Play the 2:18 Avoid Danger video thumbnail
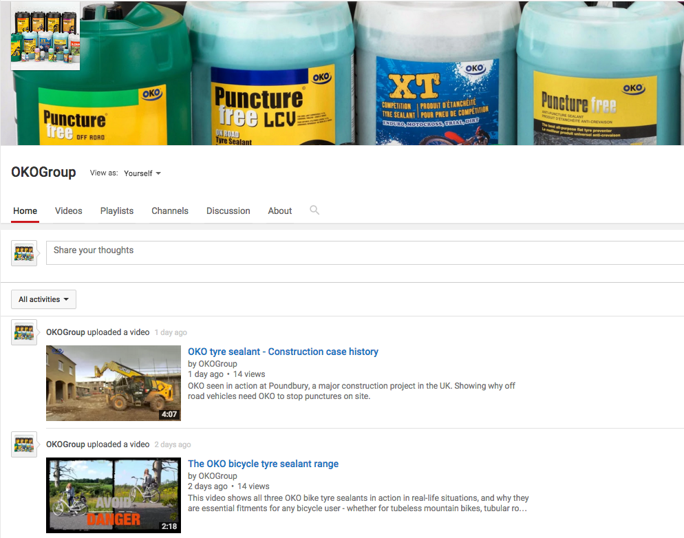Image resolution: width=684 pixels, height=538 pixels. click(x=114, y=495)
